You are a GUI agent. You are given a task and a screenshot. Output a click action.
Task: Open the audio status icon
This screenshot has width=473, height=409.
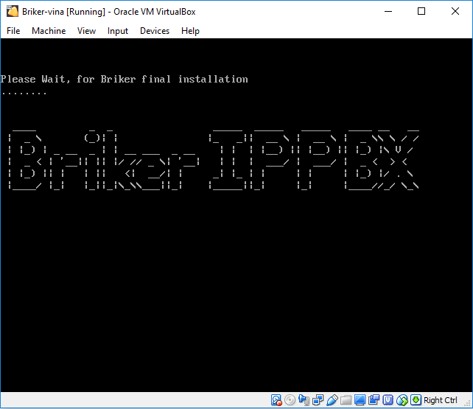pyautogui.click(x=304, y=400)
